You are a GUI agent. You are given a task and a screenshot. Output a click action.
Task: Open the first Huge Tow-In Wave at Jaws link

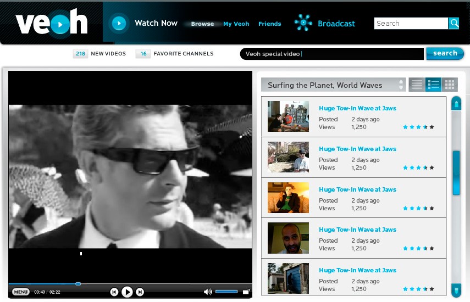[x=357, y=108]
